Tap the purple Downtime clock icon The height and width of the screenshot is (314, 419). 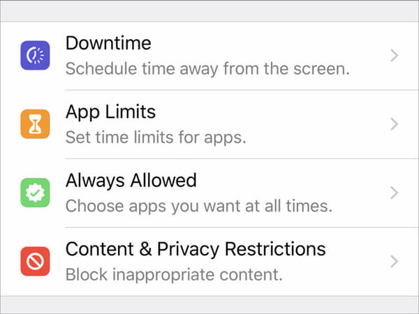click(x=35, y=55)
